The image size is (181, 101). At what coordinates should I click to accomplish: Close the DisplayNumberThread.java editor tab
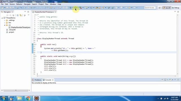click(55, 12)
